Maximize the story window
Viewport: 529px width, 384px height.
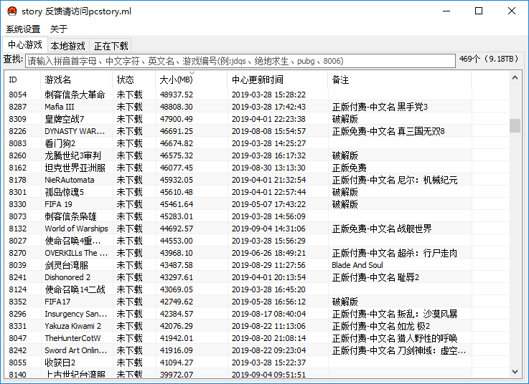pos(479,11)
